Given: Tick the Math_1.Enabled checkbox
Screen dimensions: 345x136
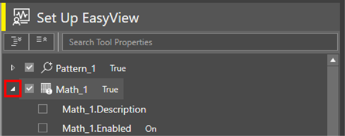Looking at the screenshot, I should pyautogui.click(x=43, y=128).
